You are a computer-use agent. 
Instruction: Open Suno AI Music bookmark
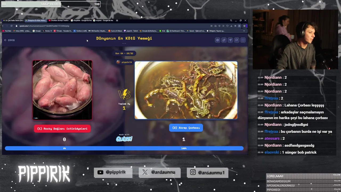[x=115, y=31]
